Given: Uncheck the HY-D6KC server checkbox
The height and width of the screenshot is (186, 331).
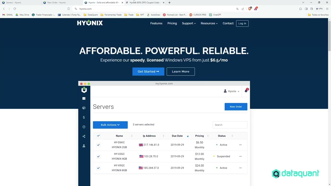Looking at the screenshot, I should point(98,145).
